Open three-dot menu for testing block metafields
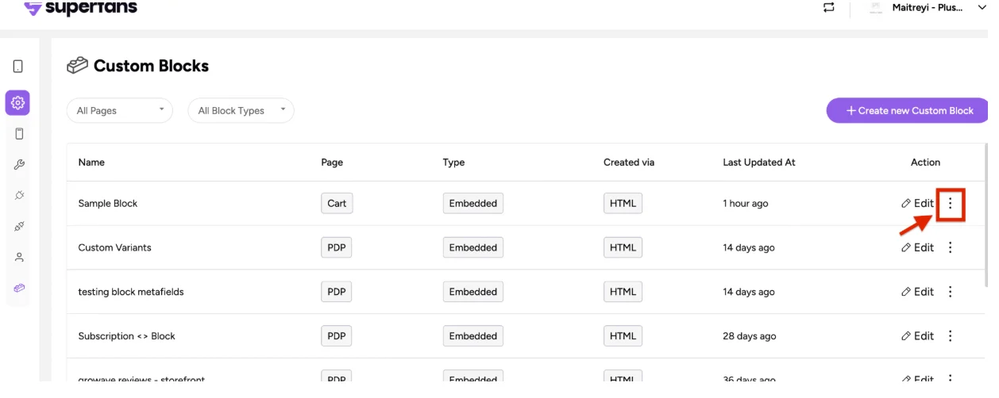This screenshot has width=999, height=398. (950, 292)
